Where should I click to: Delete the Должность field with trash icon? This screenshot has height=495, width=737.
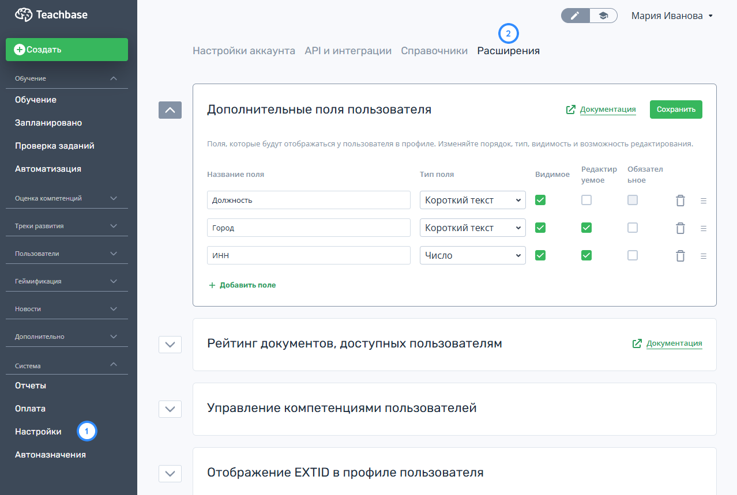(x=680, y=201)
